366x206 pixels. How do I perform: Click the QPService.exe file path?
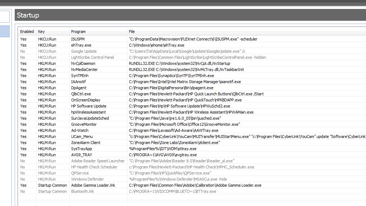point(170,173)
